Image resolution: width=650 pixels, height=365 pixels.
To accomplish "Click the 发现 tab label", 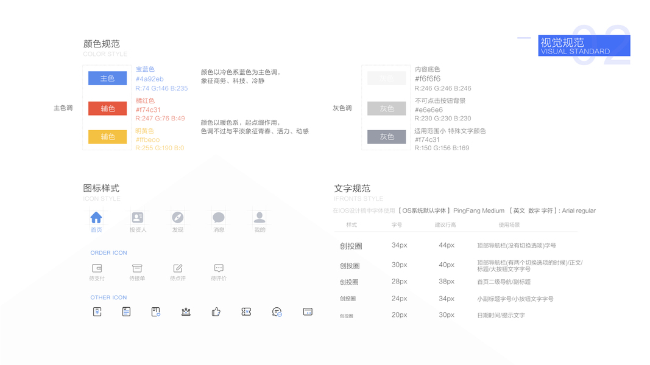I will tap(178, 230).
